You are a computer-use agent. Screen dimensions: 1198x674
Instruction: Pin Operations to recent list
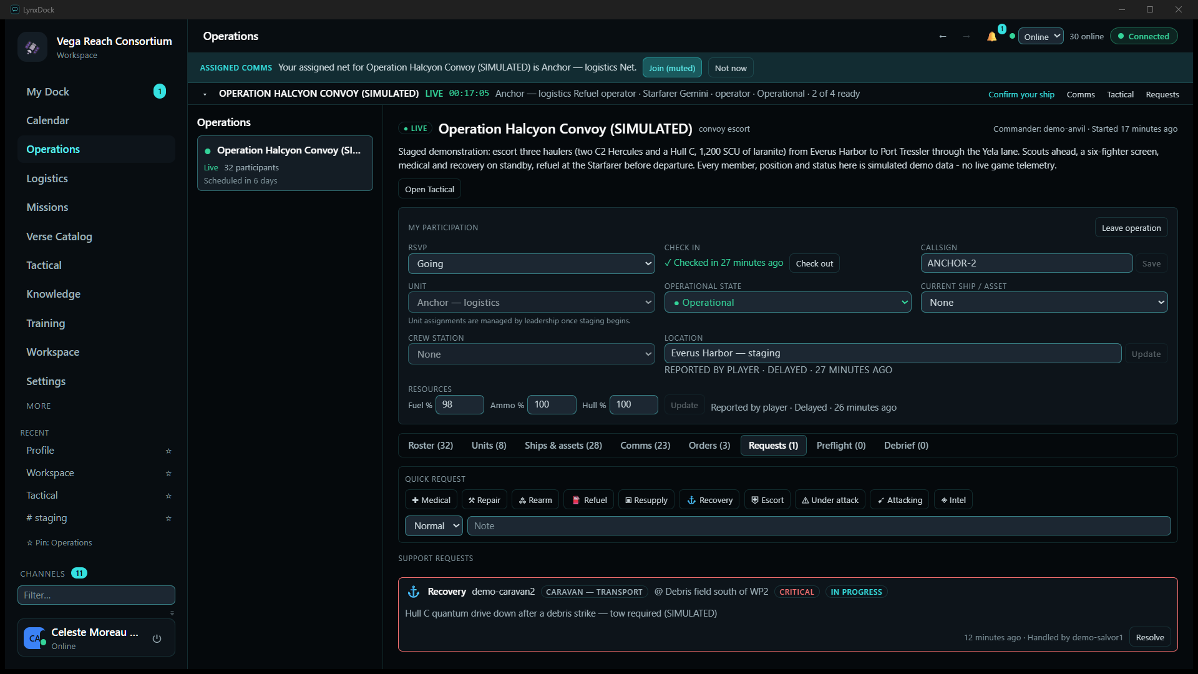59,543
